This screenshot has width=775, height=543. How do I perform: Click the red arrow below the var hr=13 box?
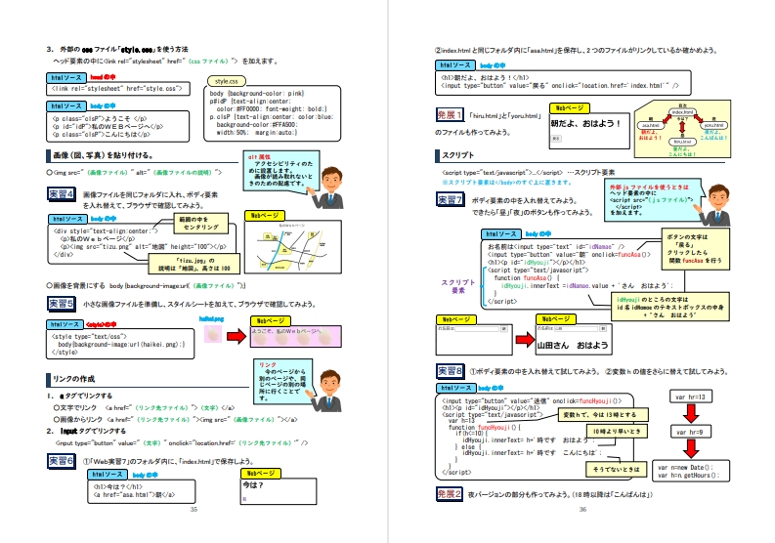tap(691, 413)
